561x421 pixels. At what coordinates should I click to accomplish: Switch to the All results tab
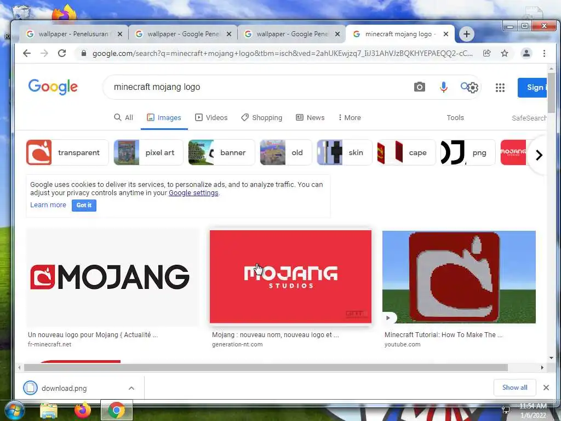(123, 117)
